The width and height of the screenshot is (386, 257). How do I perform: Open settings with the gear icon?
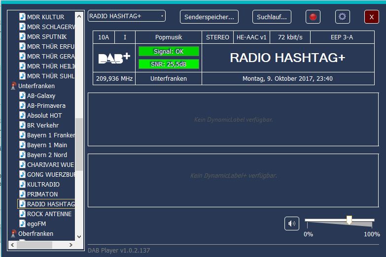tap(342, 17)
